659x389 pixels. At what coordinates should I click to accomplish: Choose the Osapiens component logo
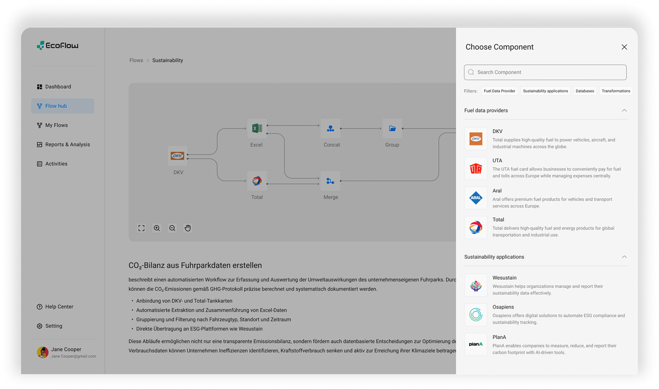(476, 315)
